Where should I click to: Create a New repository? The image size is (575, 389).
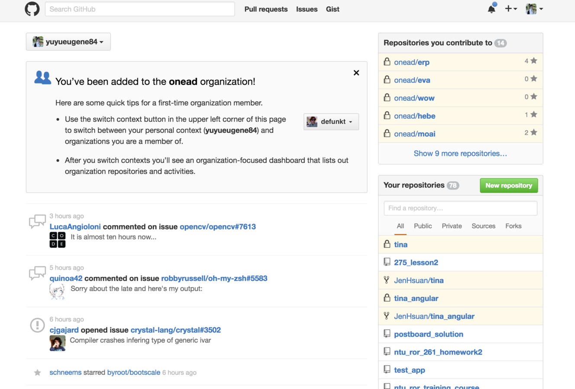pyautogui.click(x=509, y=185)
